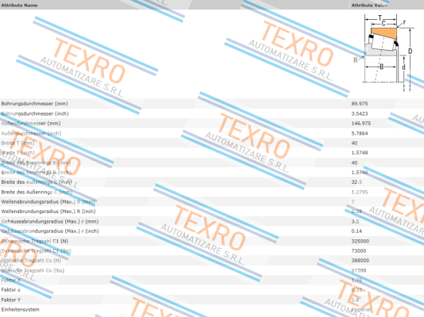Select the value 5.7864
Screen dimensions: 424x317
click(x=360, y=133)
